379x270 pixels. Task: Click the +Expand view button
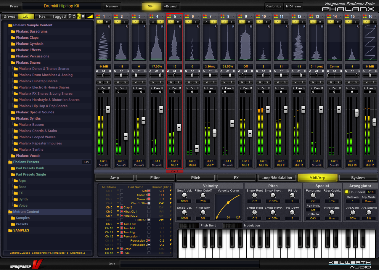(170, 6)
